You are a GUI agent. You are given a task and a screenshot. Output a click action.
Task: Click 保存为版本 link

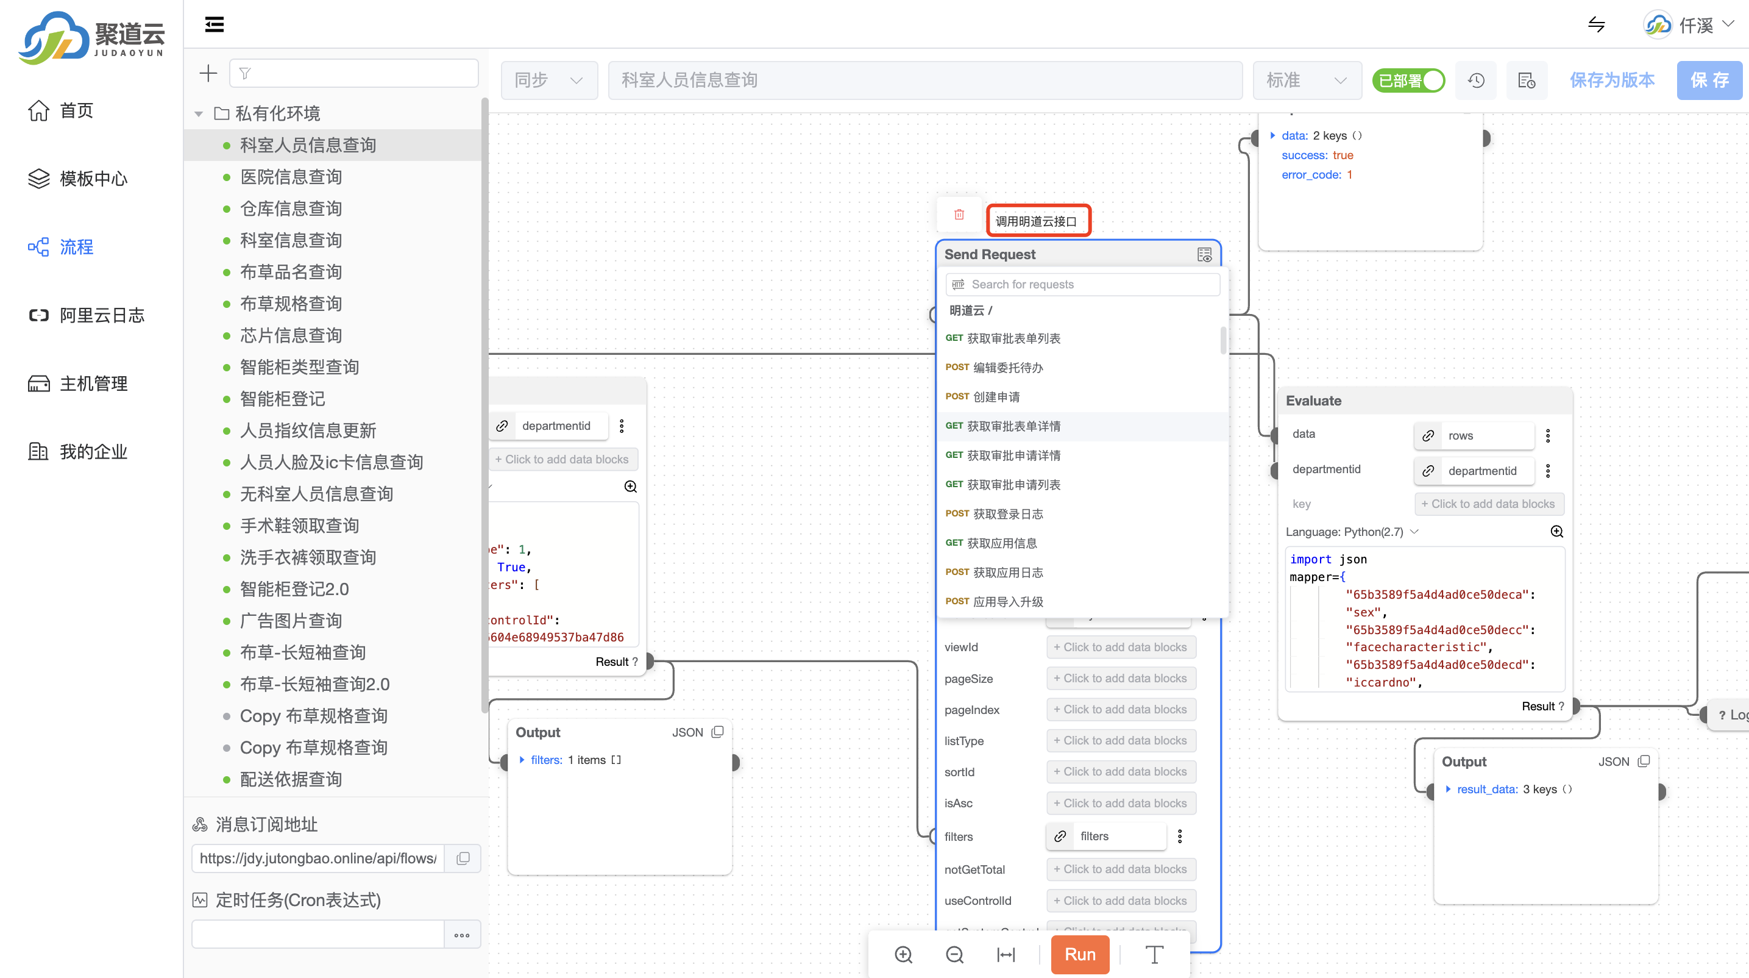(x=1612, y=80)
